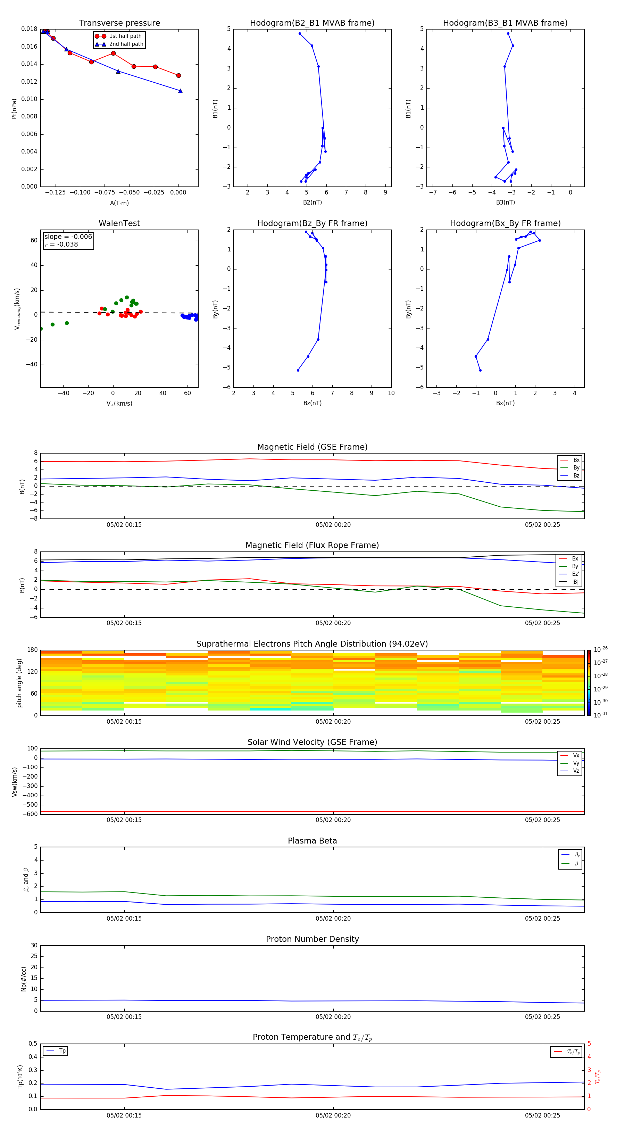This screenshot has height=1146, width=625.
Task: Click the Tp legend entry
Action: click(55, 1051)
